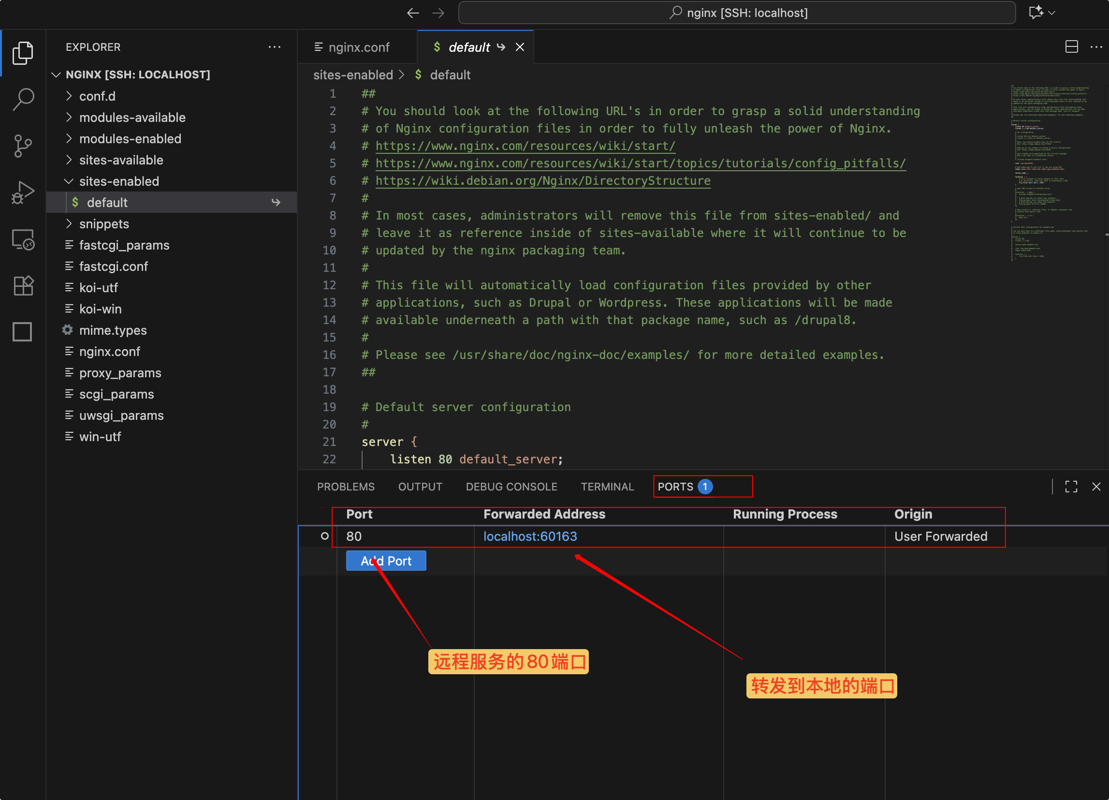Maximize the panel using the expand icon
The height and width of the screenshot is (800, 1109).
point(1071,487)
